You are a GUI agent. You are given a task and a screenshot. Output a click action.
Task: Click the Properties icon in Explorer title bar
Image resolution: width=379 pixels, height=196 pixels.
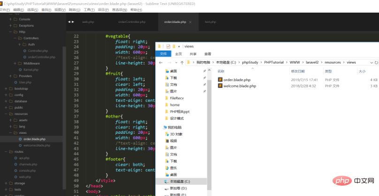[x=168, y=46]
